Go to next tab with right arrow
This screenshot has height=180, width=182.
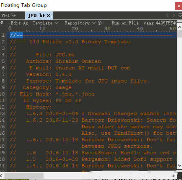[174, 15]
